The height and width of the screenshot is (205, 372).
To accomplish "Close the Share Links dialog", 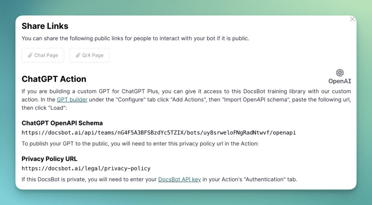I will coord(352,19).
